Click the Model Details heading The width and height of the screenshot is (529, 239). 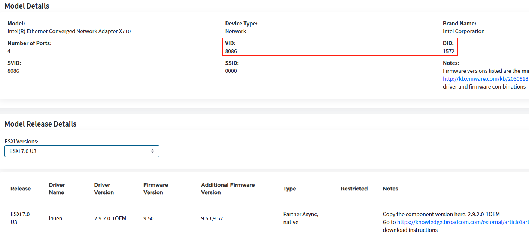pyautogui.click(x=27, y=6)
